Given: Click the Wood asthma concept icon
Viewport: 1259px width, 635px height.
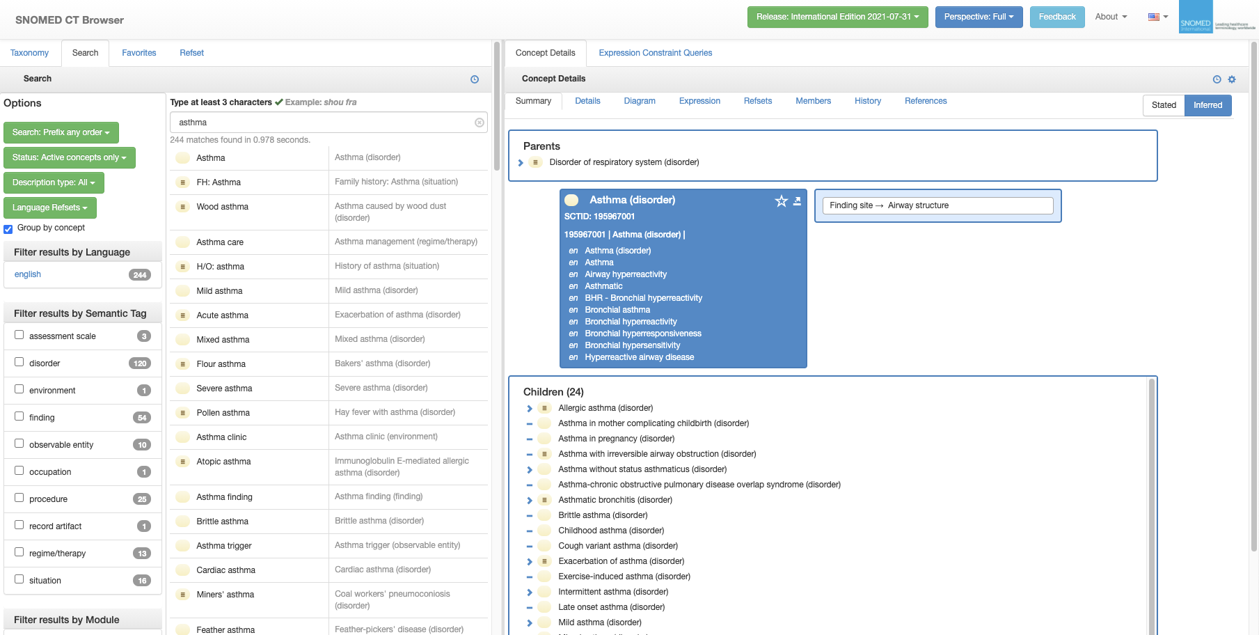Looking at the screenshot, I should [183, 207].
